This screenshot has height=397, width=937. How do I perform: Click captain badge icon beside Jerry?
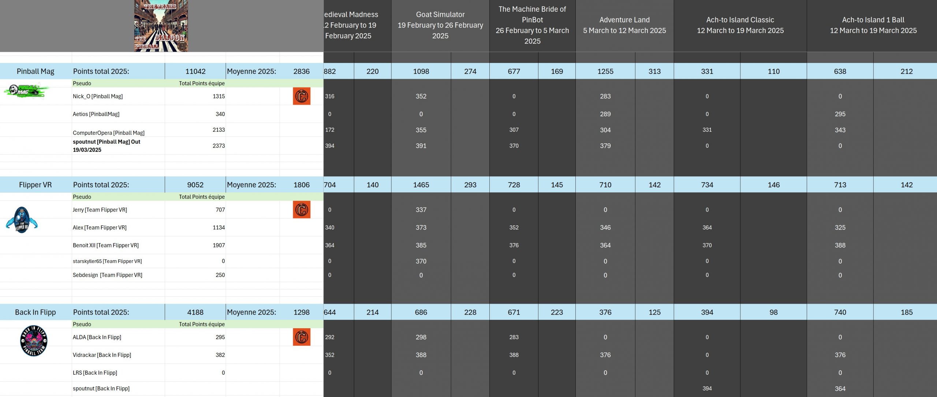pyautogui.click(x=301, y=210)
